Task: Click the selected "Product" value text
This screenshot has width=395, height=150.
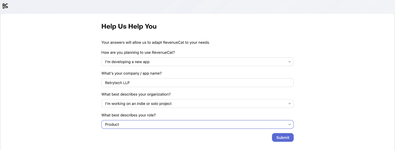Action: pyautogui.click(x=112, y=125)
